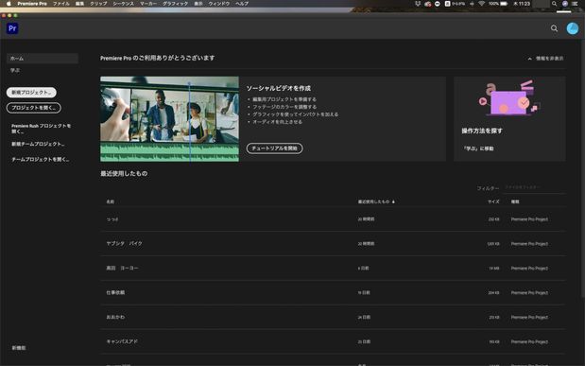Click the 操作方法を探す illustration

pyautogui.click(x=509, y=97)
